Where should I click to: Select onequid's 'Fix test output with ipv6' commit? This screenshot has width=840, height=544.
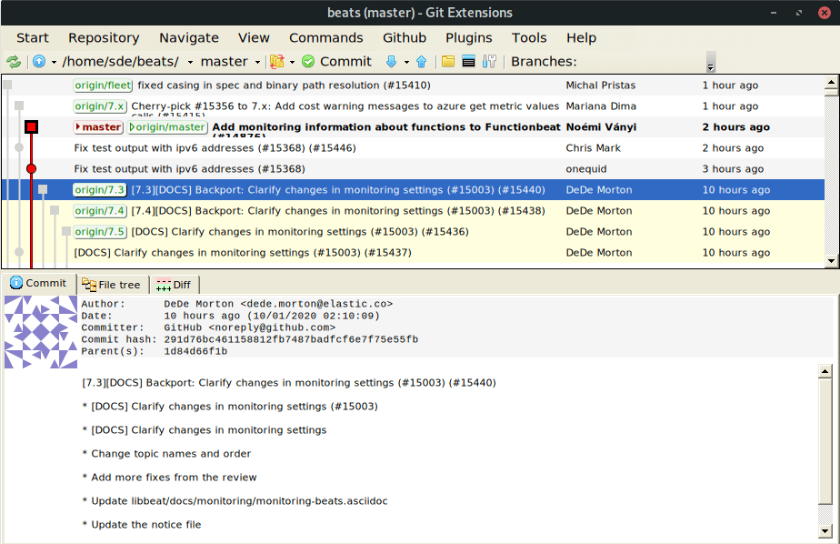coord(413,169)
